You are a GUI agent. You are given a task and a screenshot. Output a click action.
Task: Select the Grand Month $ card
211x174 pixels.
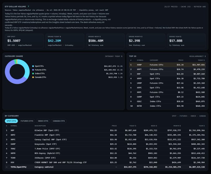(146, 41)
